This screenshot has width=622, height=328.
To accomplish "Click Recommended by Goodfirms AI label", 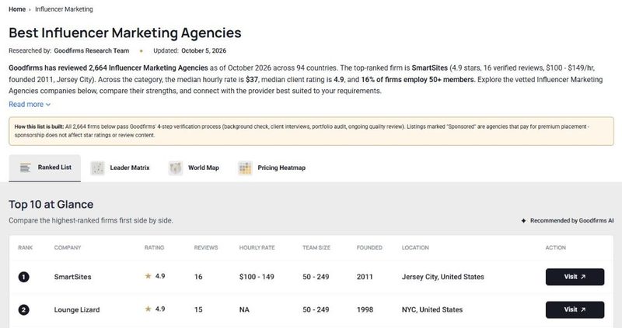I will [571, 221].
